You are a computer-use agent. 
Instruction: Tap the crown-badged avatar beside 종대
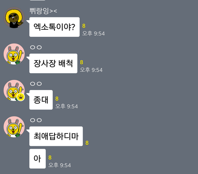point(14,91)
